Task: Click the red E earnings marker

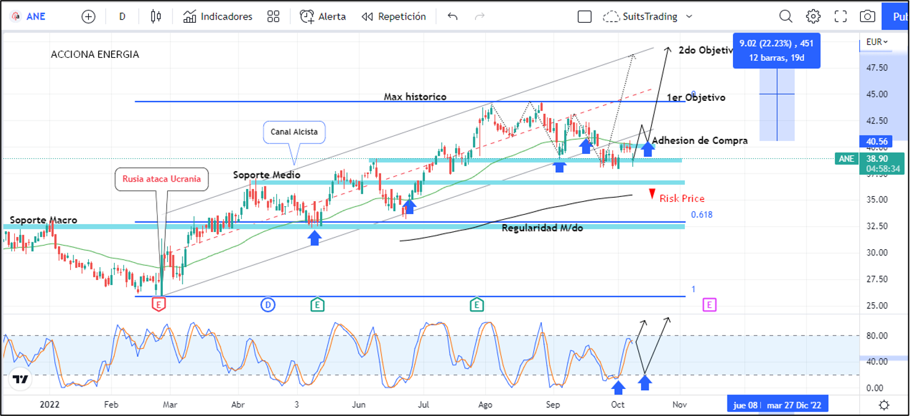Action: pos(159,304)
